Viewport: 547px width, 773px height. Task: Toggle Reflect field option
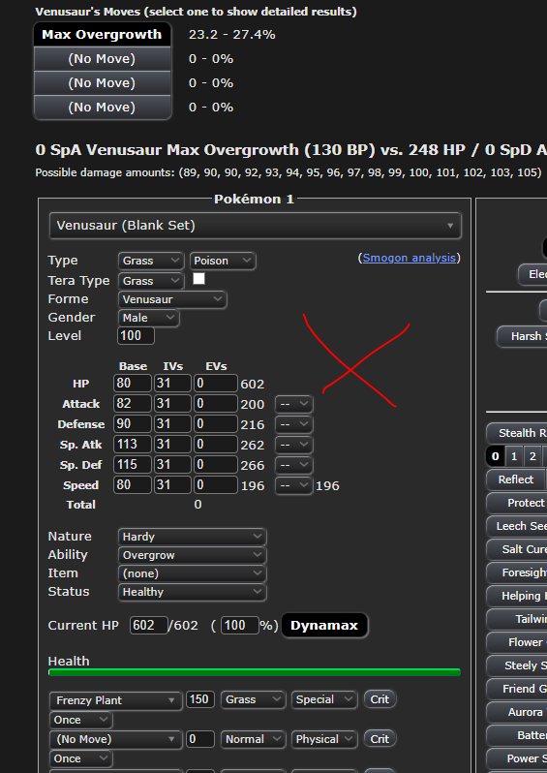515,479
